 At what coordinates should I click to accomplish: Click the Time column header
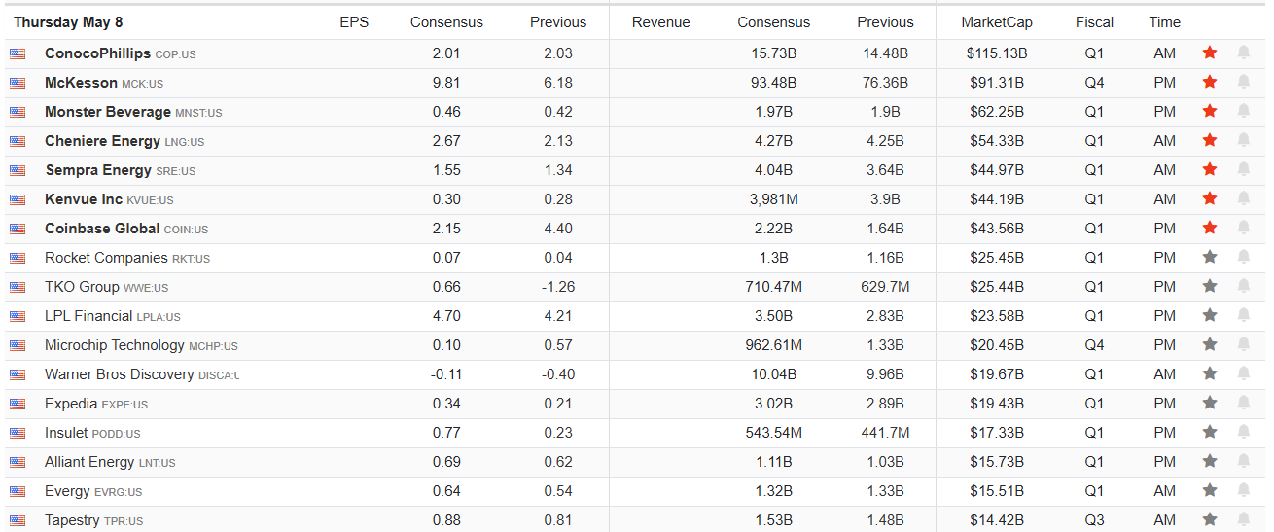click(1164, 22)
